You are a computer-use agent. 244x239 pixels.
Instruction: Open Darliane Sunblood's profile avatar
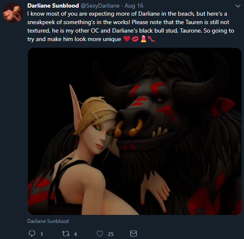click(x=13, y=13)
